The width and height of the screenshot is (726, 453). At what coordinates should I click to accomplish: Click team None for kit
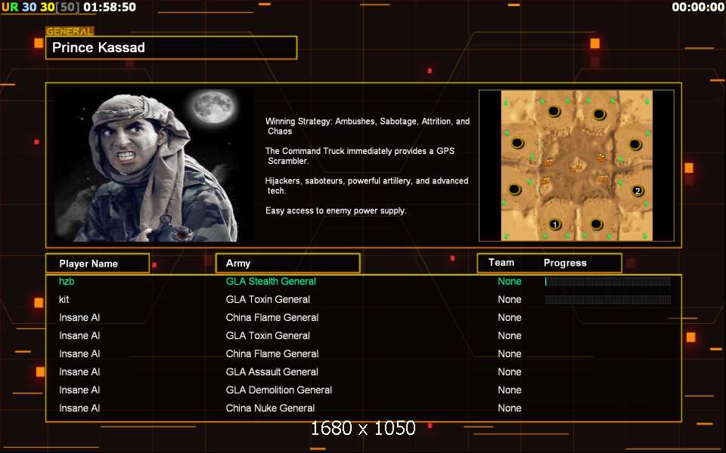coord(509,299)
